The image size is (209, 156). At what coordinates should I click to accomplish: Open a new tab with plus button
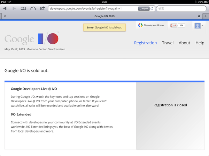pyautogui.click(x=206, y=16)
